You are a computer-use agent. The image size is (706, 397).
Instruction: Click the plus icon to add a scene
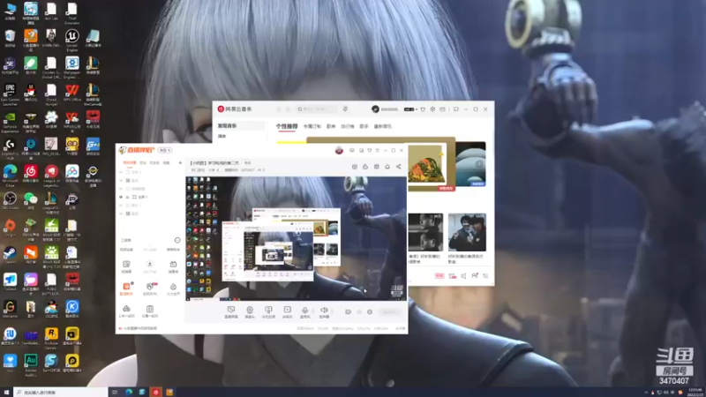(x=180, y=163)
